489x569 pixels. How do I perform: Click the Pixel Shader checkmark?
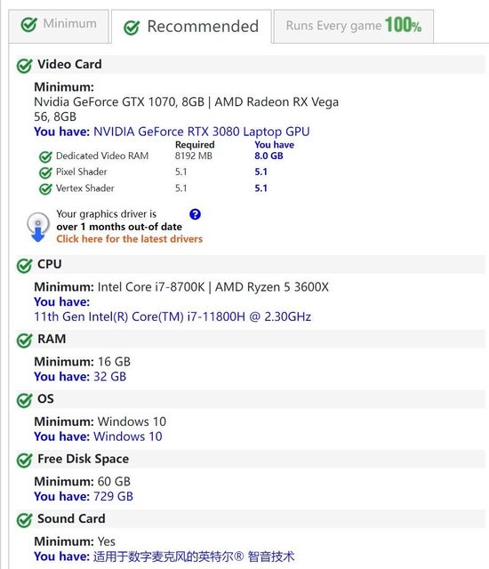point(45,172)
